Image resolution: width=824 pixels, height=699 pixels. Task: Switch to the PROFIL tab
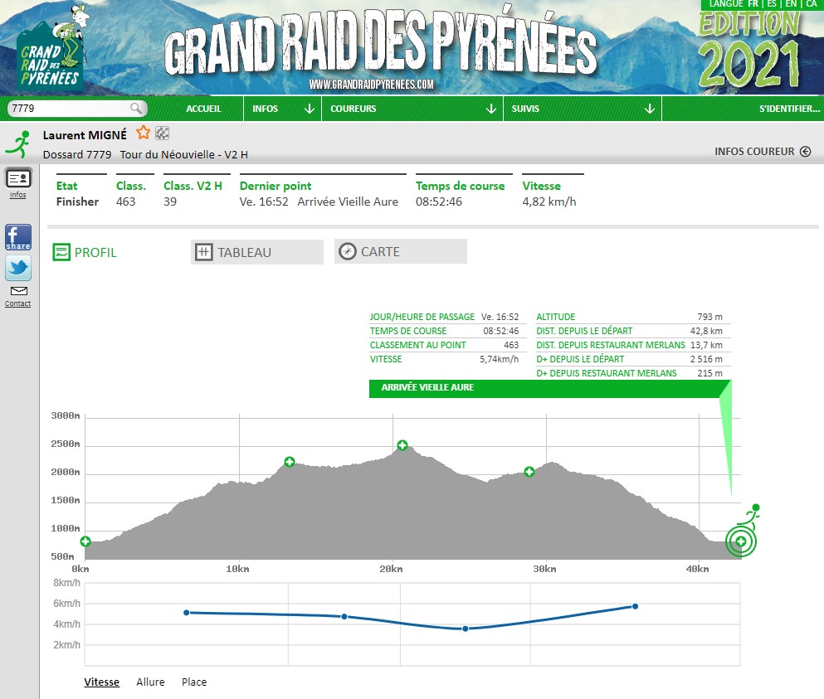(x=85, y=252)
